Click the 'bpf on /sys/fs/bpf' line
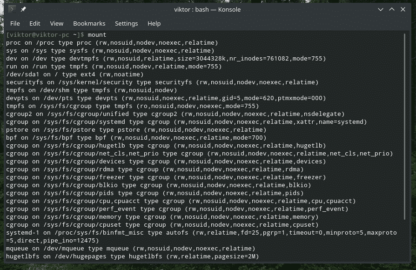 136,137
